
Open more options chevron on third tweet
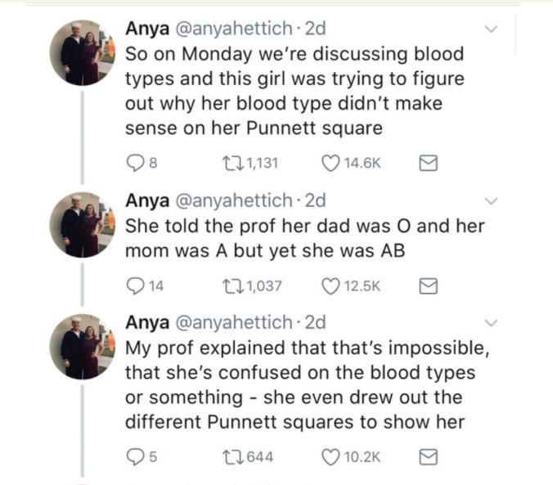(x=491, y=321)
